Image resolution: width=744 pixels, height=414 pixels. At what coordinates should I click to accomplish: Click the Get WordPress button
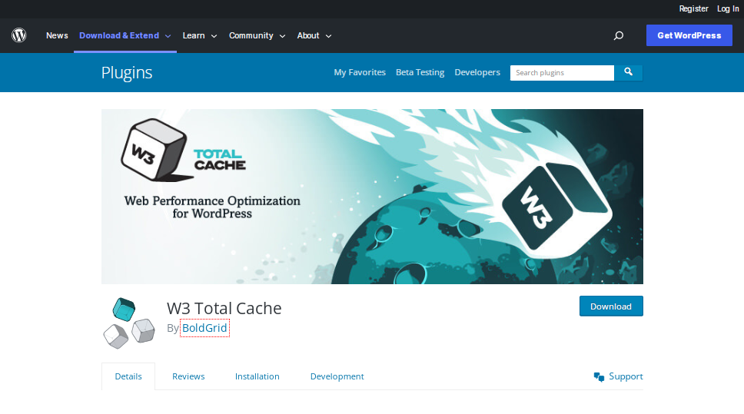pos(689,35)
